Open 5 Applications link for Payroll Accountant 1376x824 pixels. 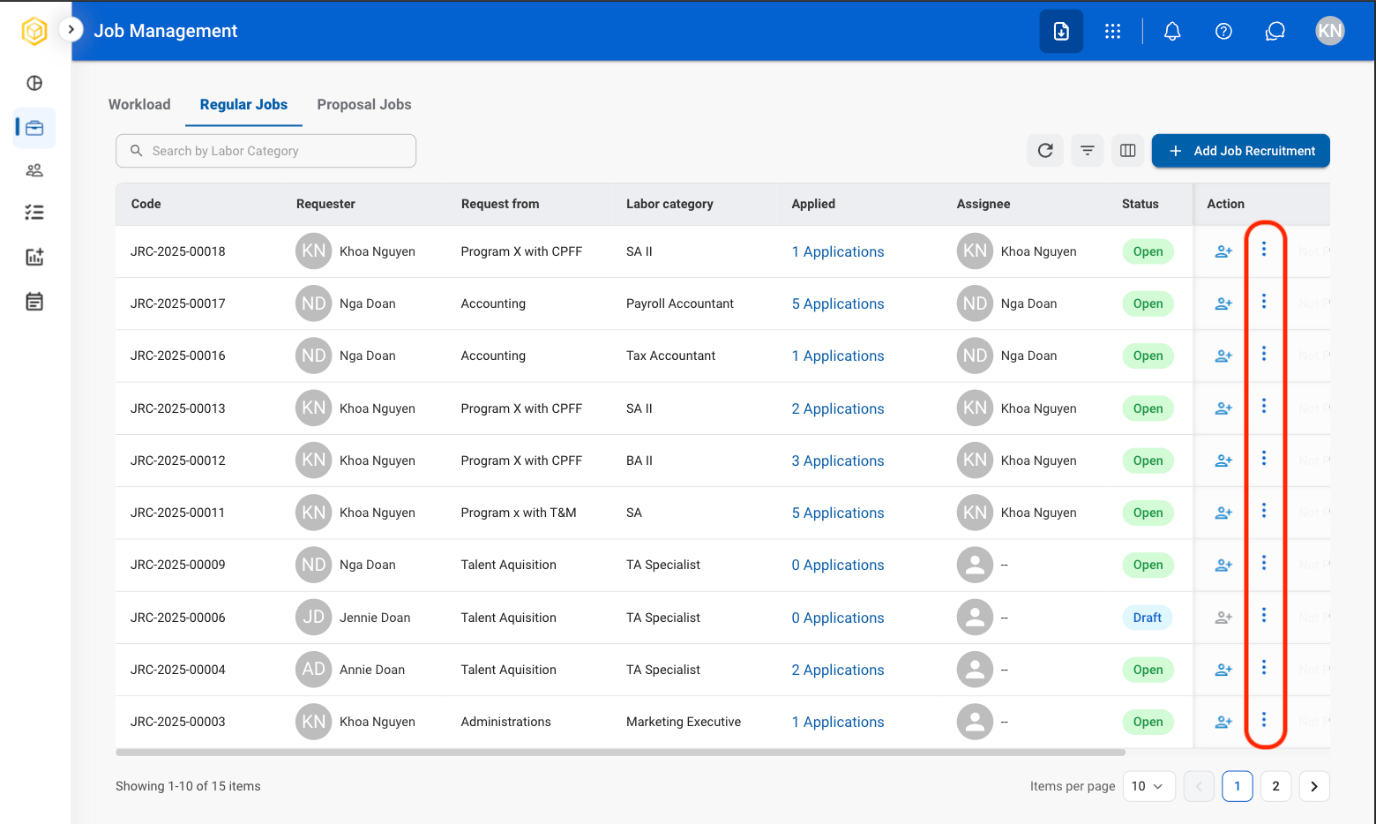(838, 303)
